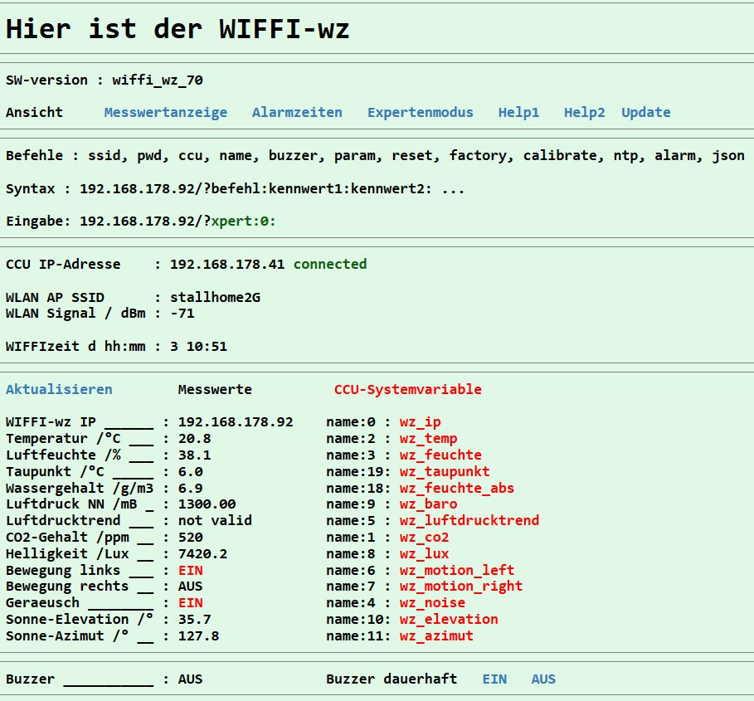The image size is (754, 701).
Task: Click the Geraeusch status EIN
Action: [191, 602]
